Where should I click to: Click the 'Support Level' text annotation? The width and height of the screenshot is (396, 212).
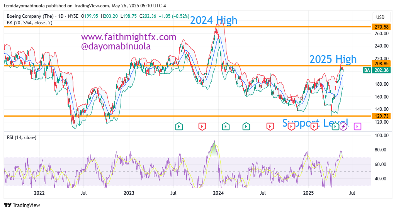point(315,123)
